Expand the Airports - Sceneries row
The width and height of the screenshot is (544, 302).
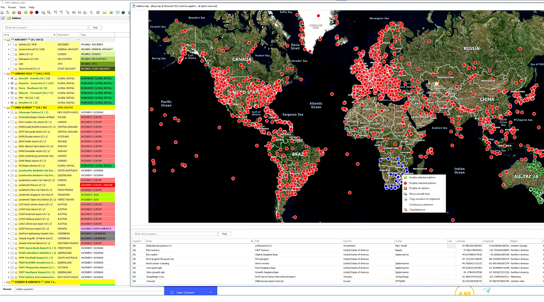click(8, 83)
